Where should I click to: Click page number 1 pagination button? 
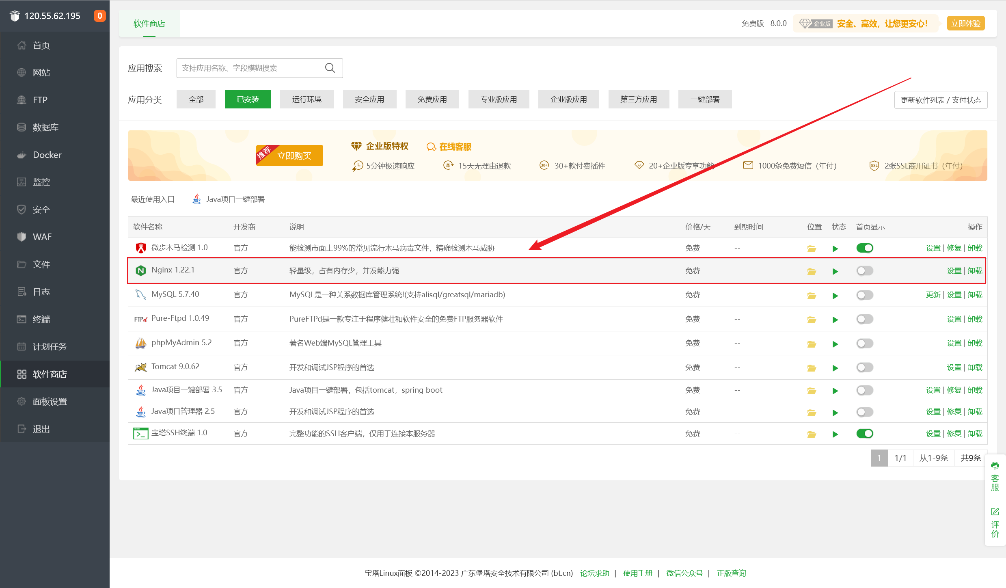point(879,458)
